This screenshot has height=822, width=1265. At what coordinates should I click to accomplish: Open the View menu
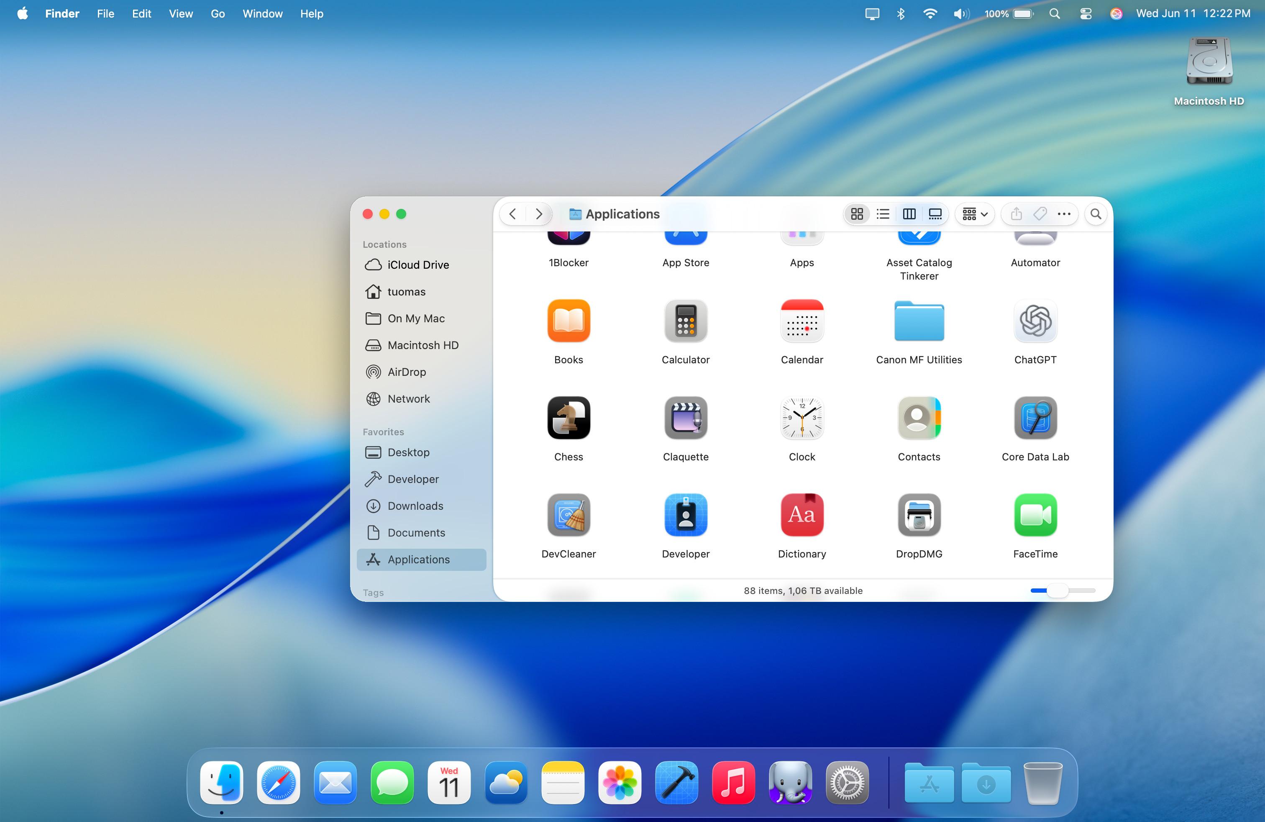click(181, 14)
